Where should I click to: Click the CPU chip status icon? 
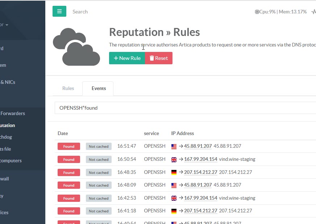[257, 12]
